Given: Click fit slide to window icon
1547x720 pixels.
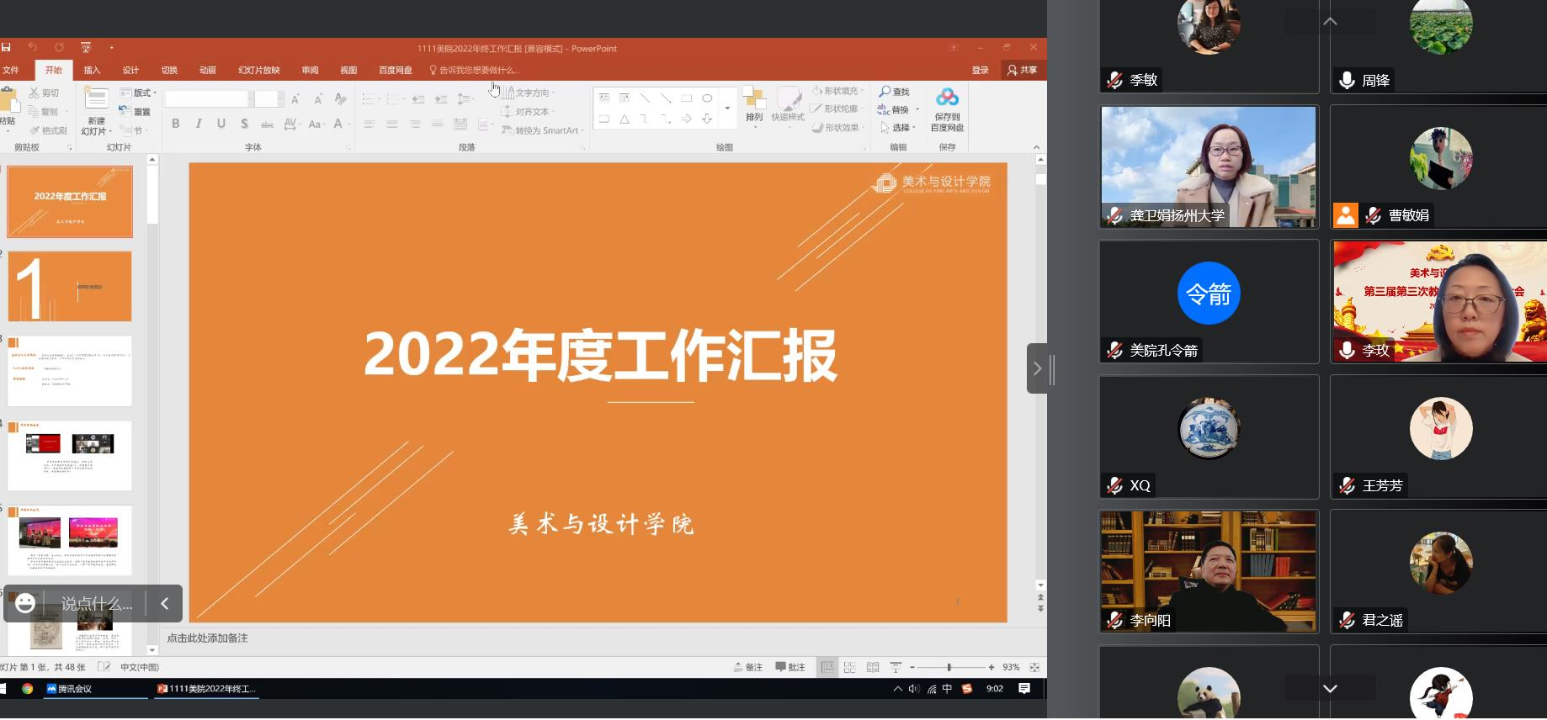Looking at the screenshot, I should tap(1034, 667).
